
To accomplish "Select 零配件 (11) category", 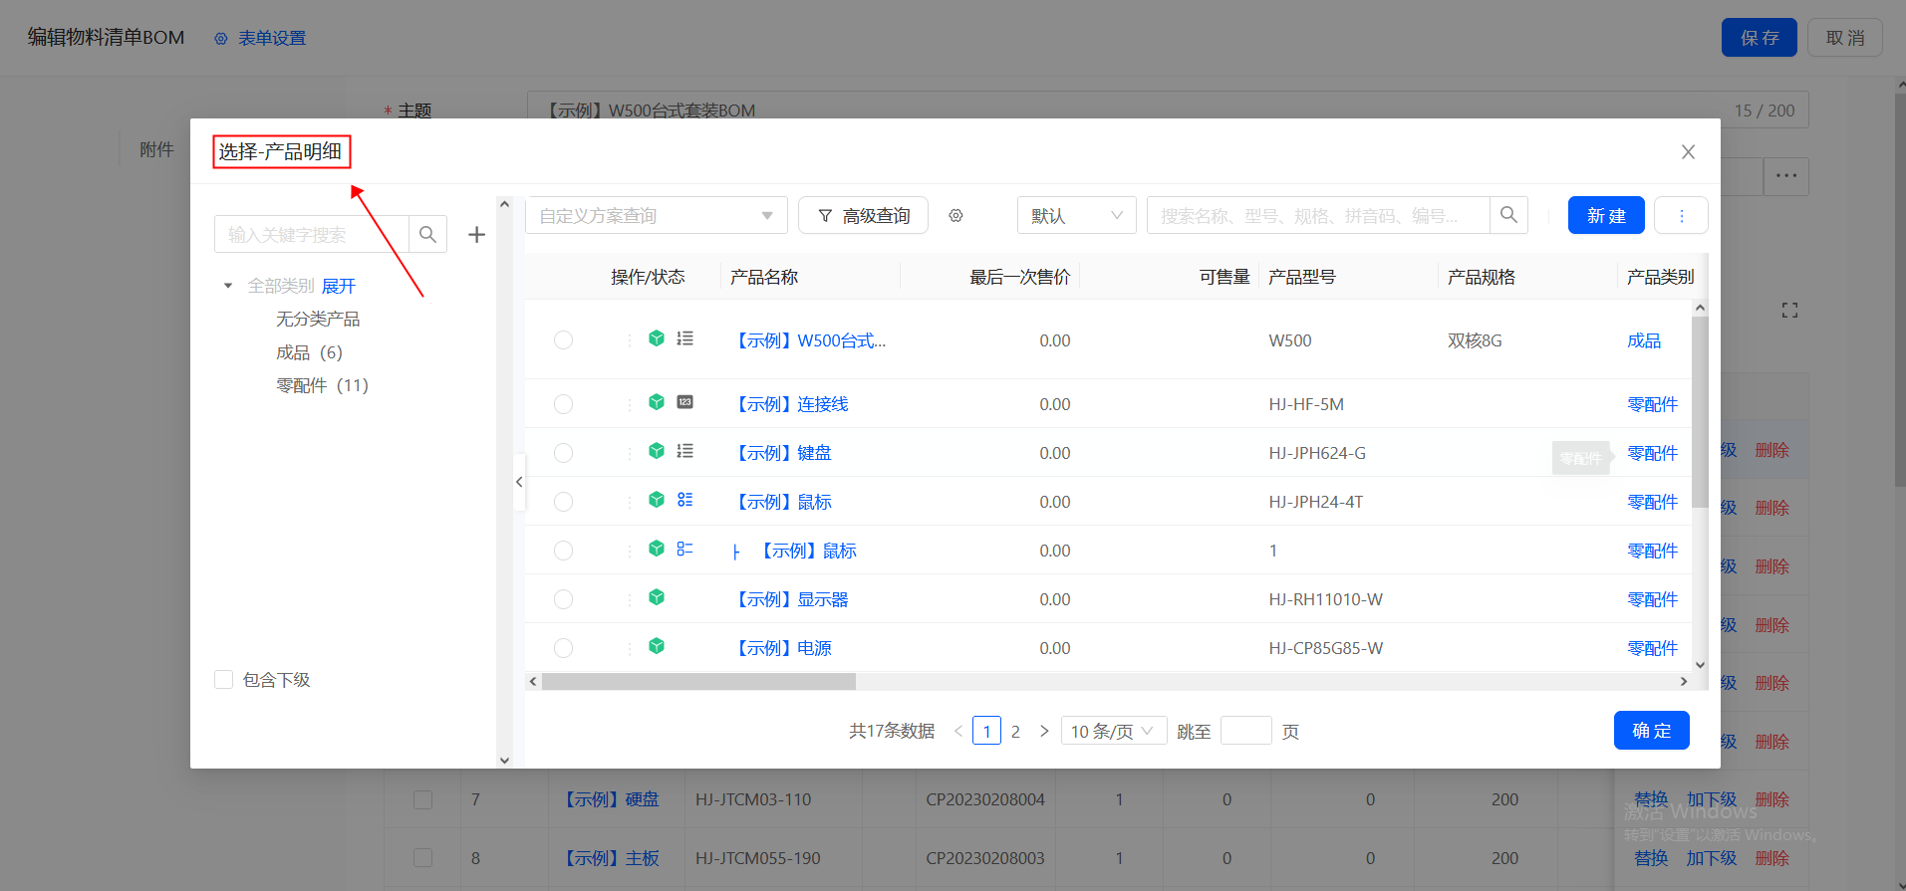I will (322, 385).
